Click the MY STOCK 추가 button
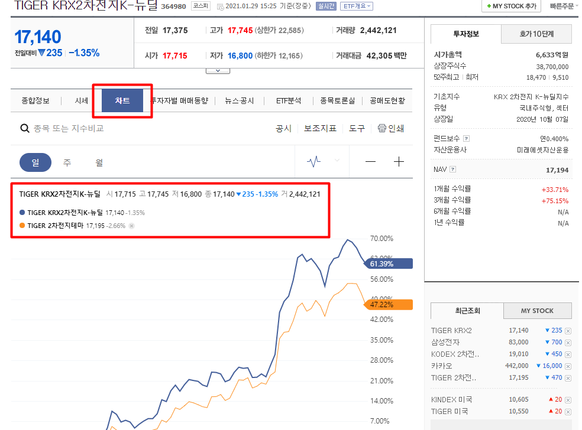Viewport: 582px width, 430px height. [x=512, y=6]
